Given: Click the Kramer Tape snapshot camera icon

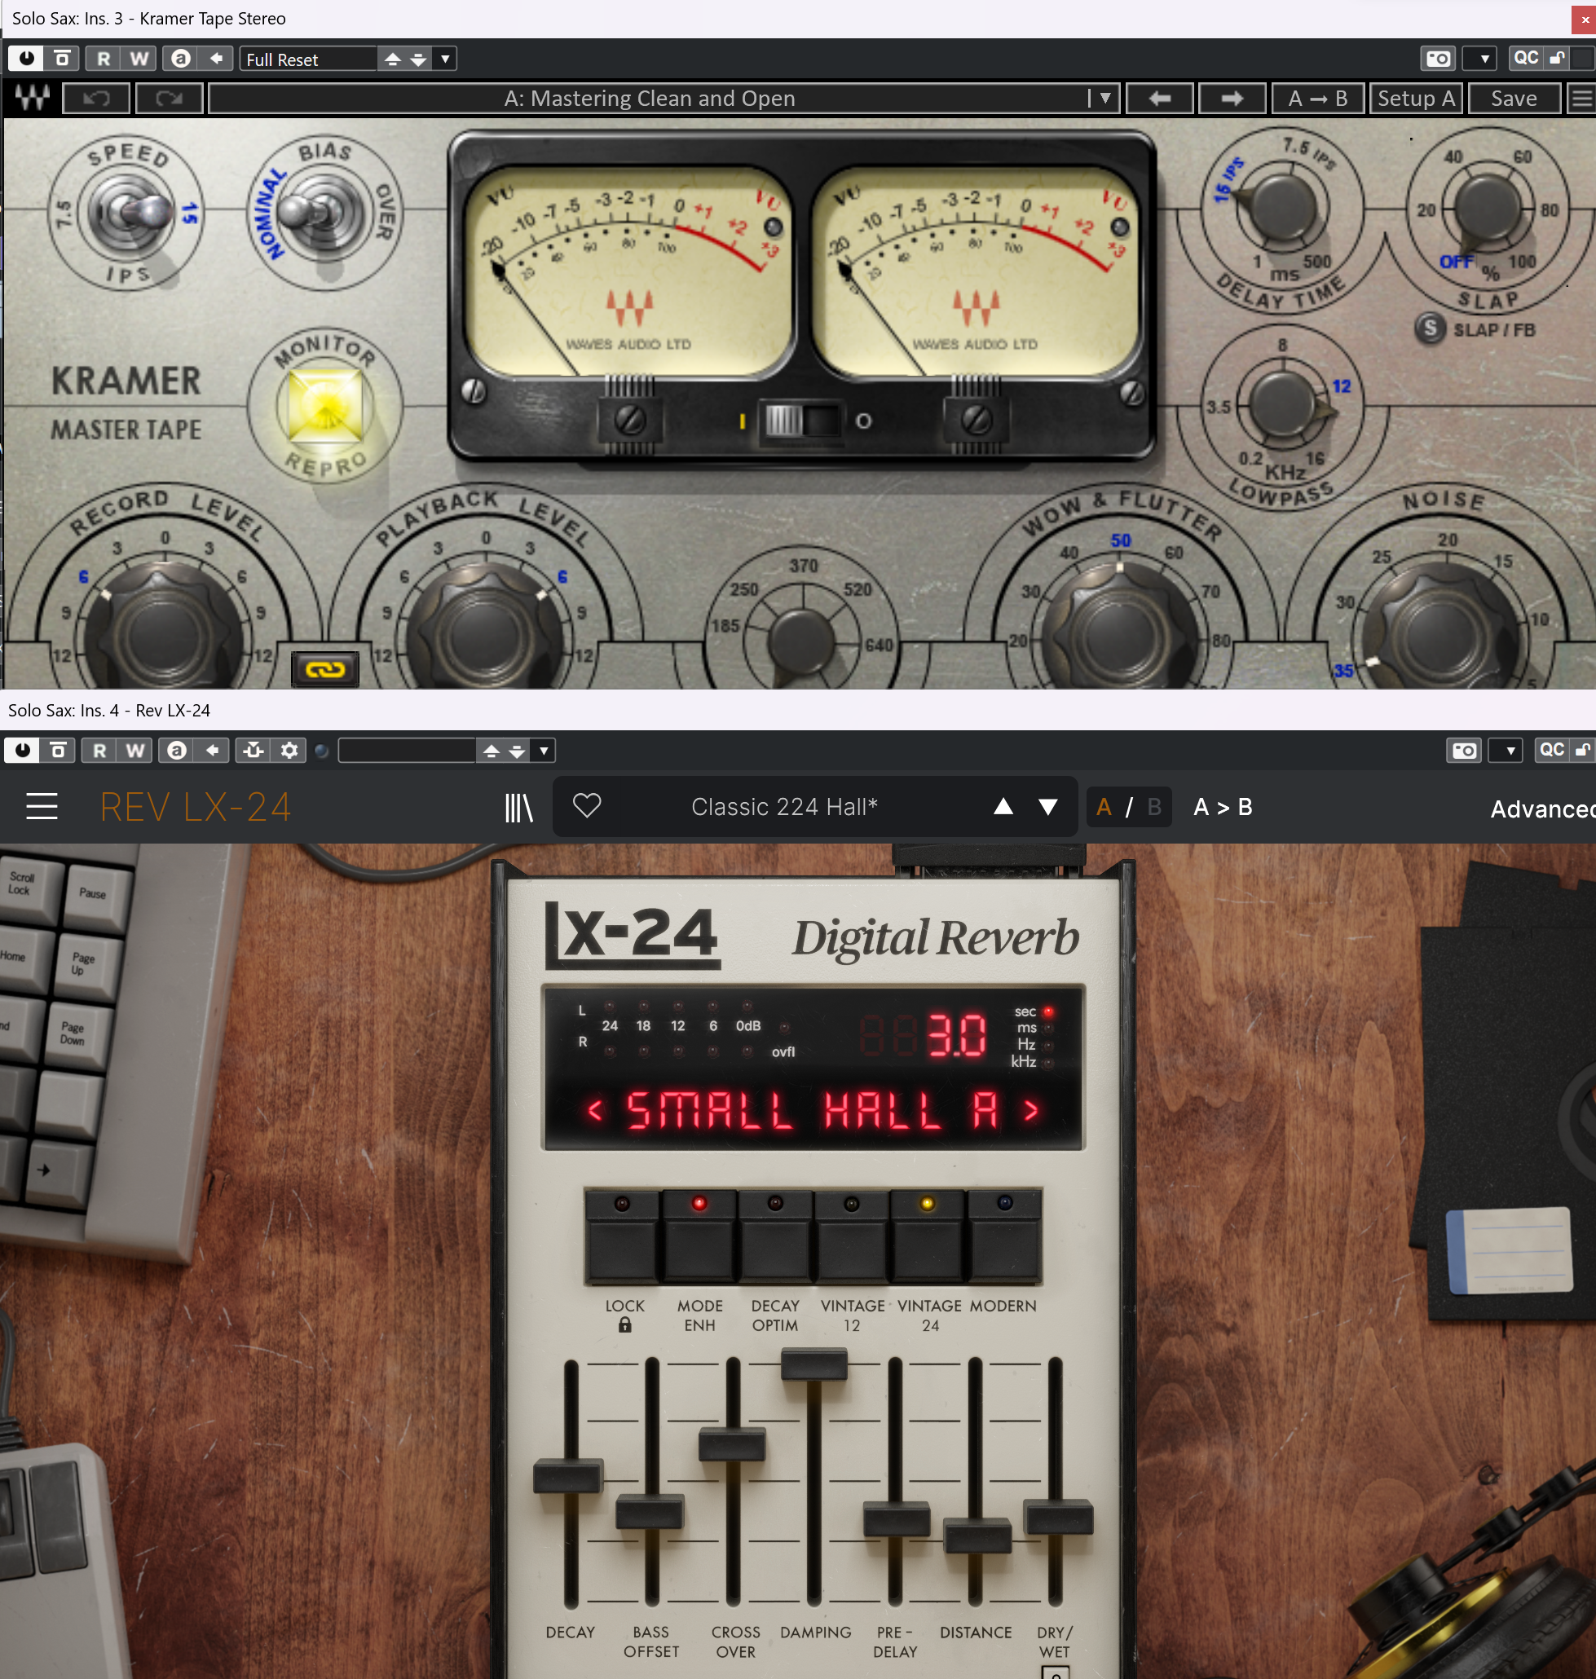Looking at the screenshot, I should [1438, 59].
